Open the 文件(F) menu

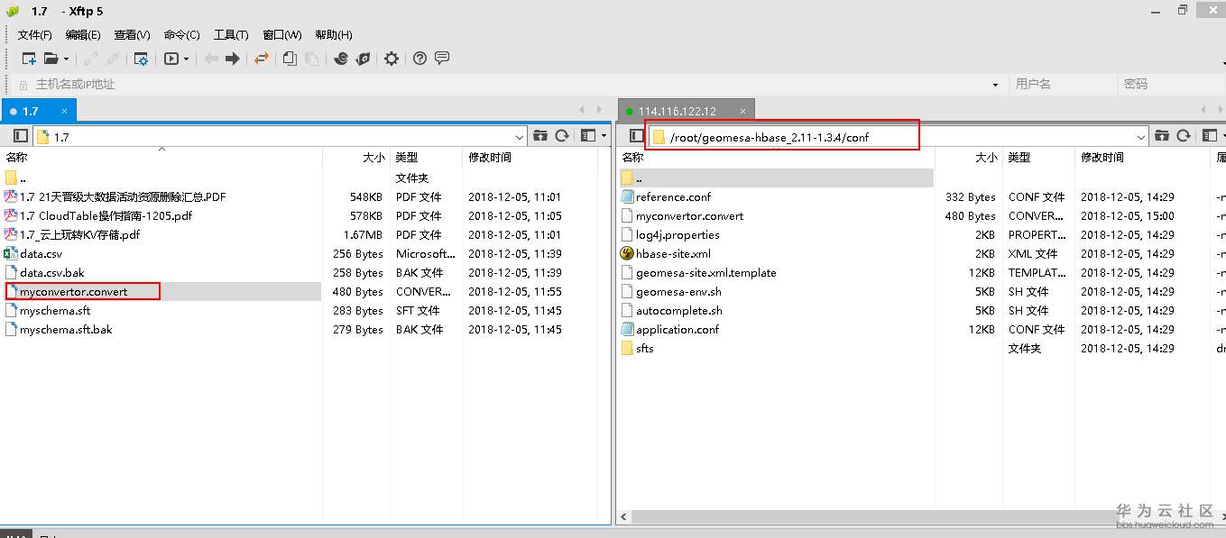(34, 35)
